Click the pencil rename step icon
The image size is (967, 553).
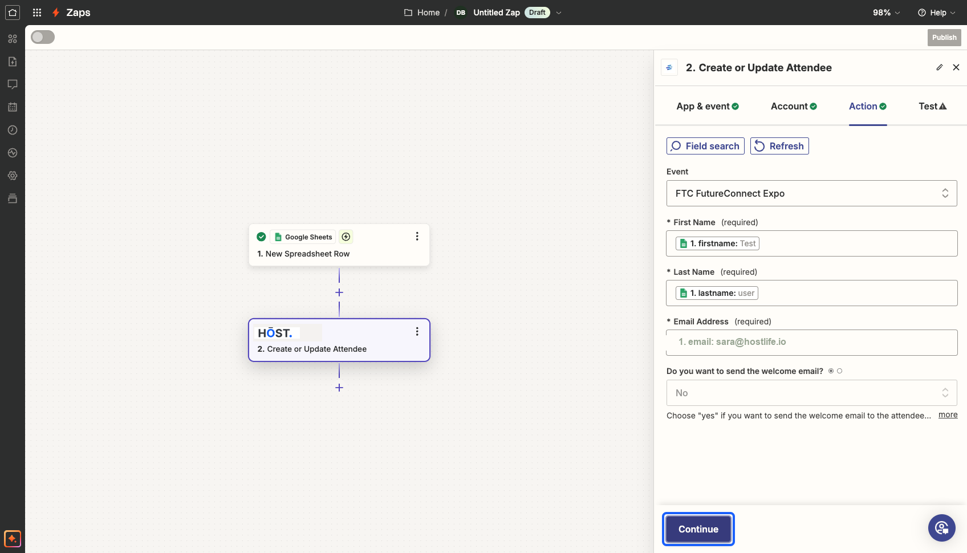(x=940, y=67)
